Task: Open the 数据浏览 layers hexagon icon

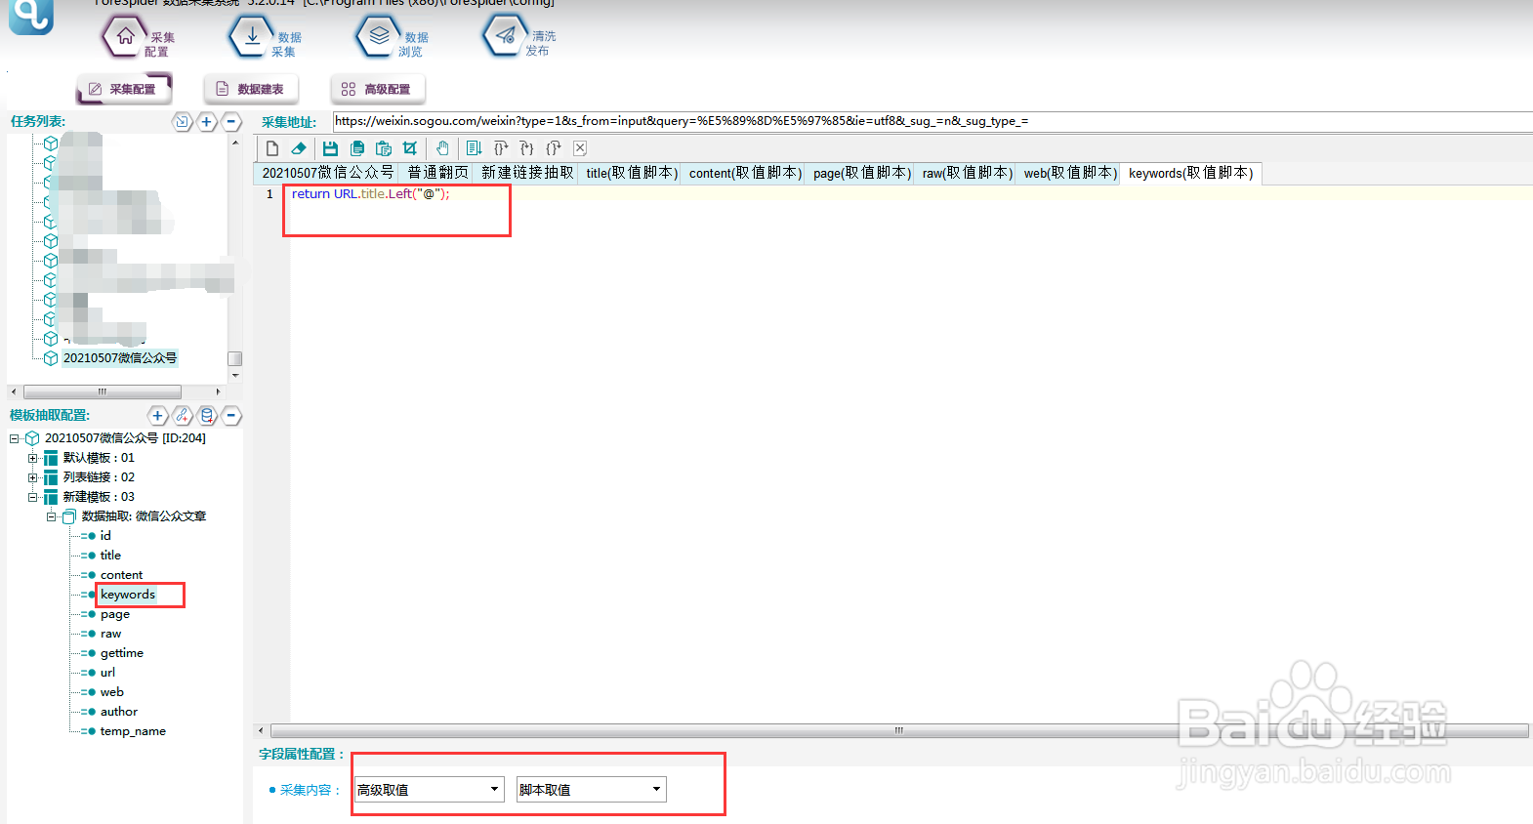Action: (x=379, y=36)
